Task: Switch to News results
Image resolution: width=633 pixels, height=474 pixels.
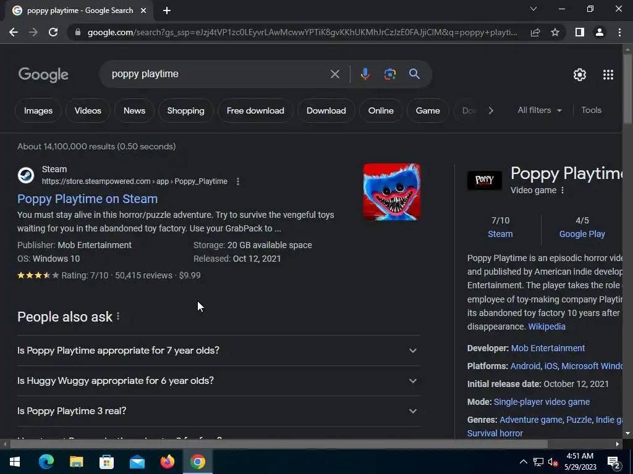Action: (134, 110)
